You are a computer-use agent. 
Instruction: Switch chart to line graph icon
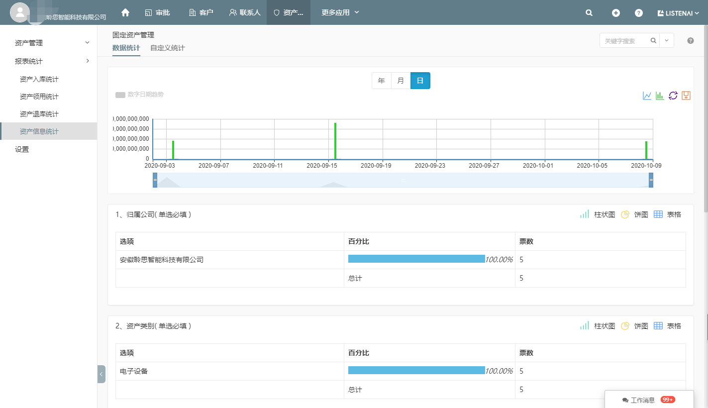(x=647, y=96)
